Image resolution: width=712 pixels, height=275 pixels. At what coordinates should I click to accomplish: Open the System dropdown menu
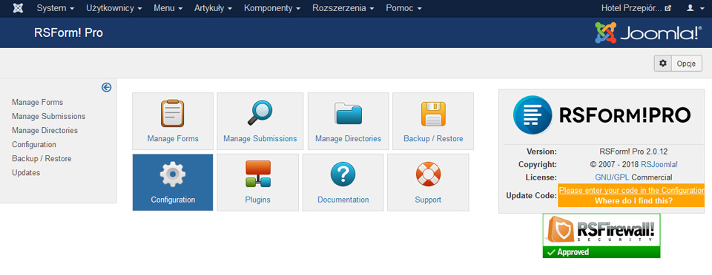[55, 8]
